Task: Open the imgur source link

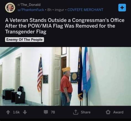Action: click(59, 10)
